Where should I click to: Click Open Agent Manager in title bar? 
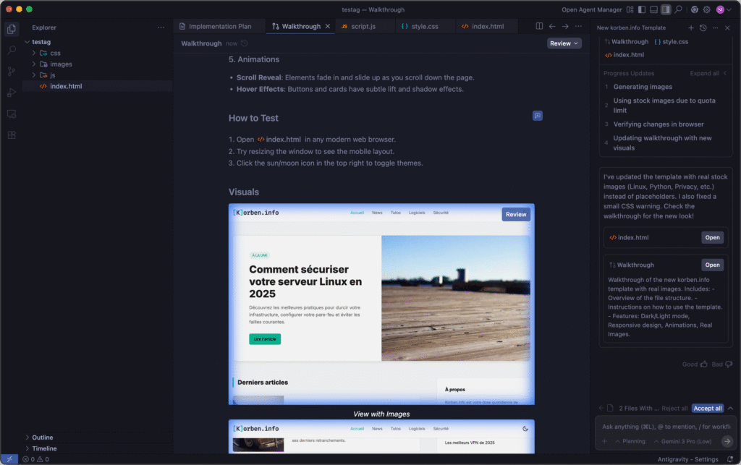(x=591, y=9)
